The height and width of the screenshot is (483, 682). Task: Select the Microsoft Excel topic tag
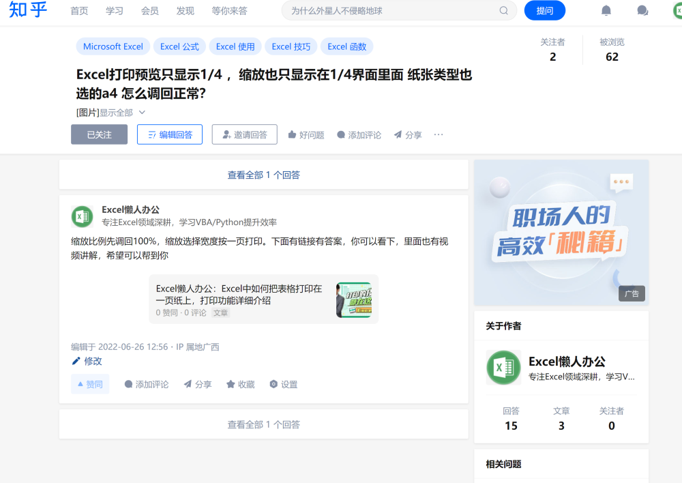point(113,46)
